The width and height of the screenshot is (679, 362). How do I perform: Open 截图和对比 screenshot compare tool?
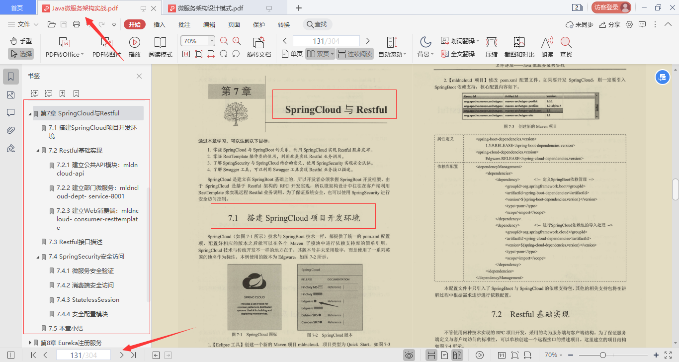click(x=519, y=48)
